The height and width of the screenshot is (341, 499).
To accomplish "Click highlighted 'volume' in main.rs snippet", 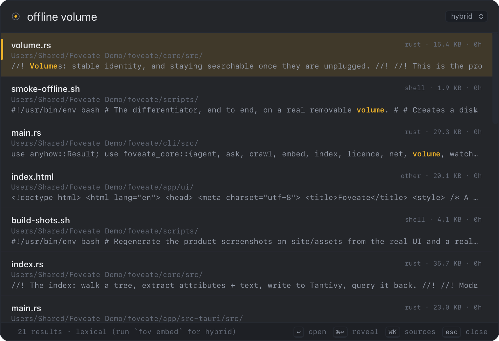I will point(426,154).
